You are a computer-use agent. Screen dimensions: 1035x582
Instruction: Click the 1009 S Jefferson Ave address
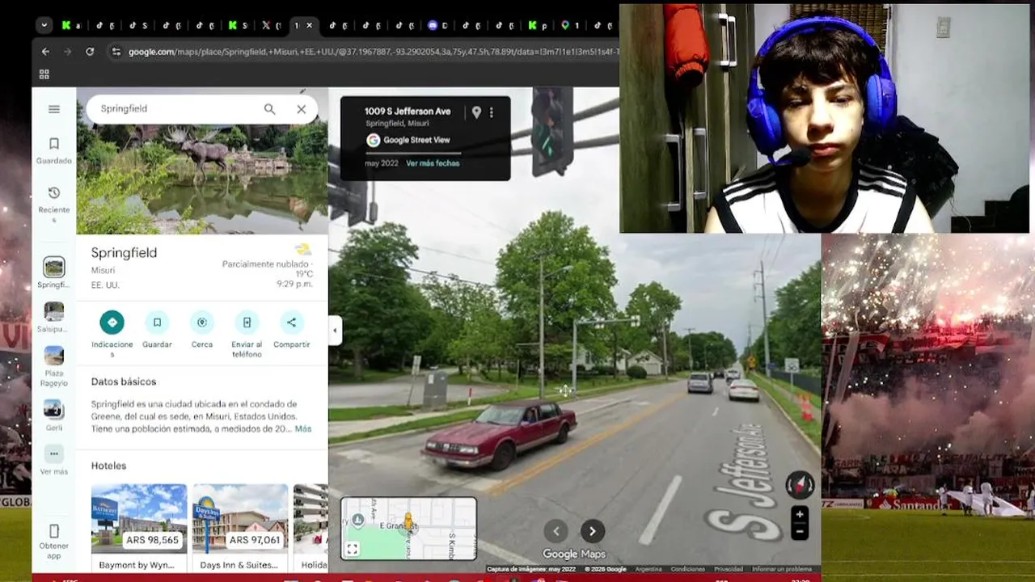(408, 112)
